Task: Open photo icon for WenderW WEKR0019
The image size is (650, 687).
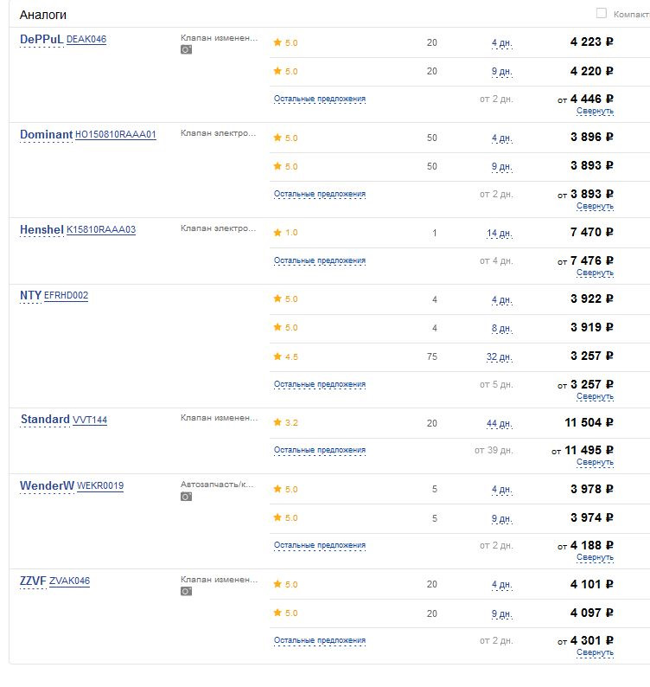Action: [x=186, y=497]
